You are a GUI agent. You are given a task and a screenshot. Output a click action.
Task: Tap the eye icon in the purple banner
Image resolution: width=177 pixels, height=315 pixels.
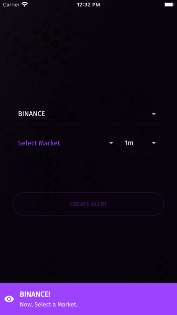[9, 299]
